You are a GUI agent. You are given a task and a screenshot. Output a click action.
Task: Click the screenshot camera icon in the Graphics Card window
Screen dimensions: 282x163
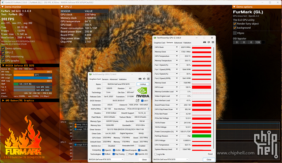(140, 79)
